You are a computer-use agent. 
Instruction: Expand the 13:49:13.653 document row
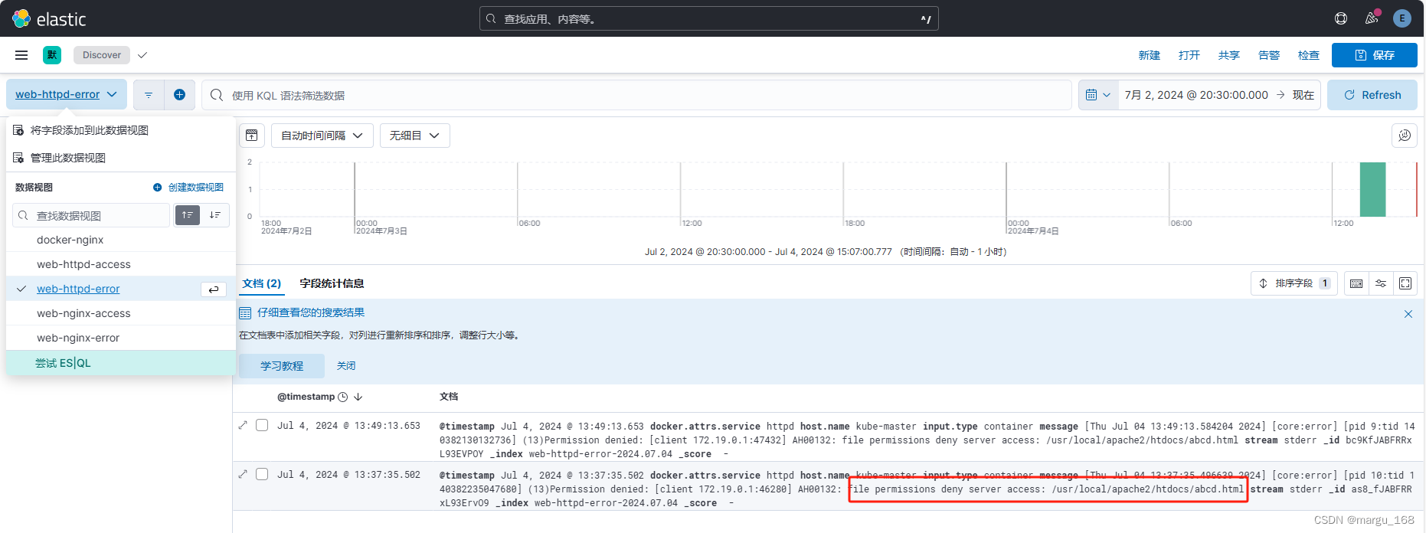243,425
